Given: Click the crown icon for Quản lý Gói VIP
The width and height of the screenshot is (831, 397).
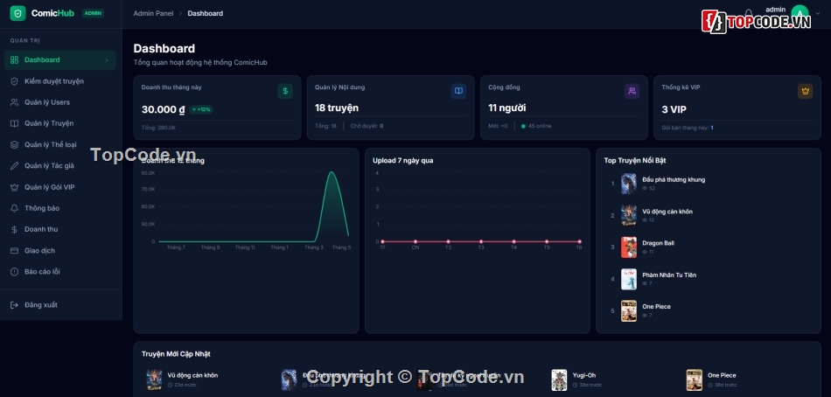Looking at the screenshot, I should coord(14,187).
